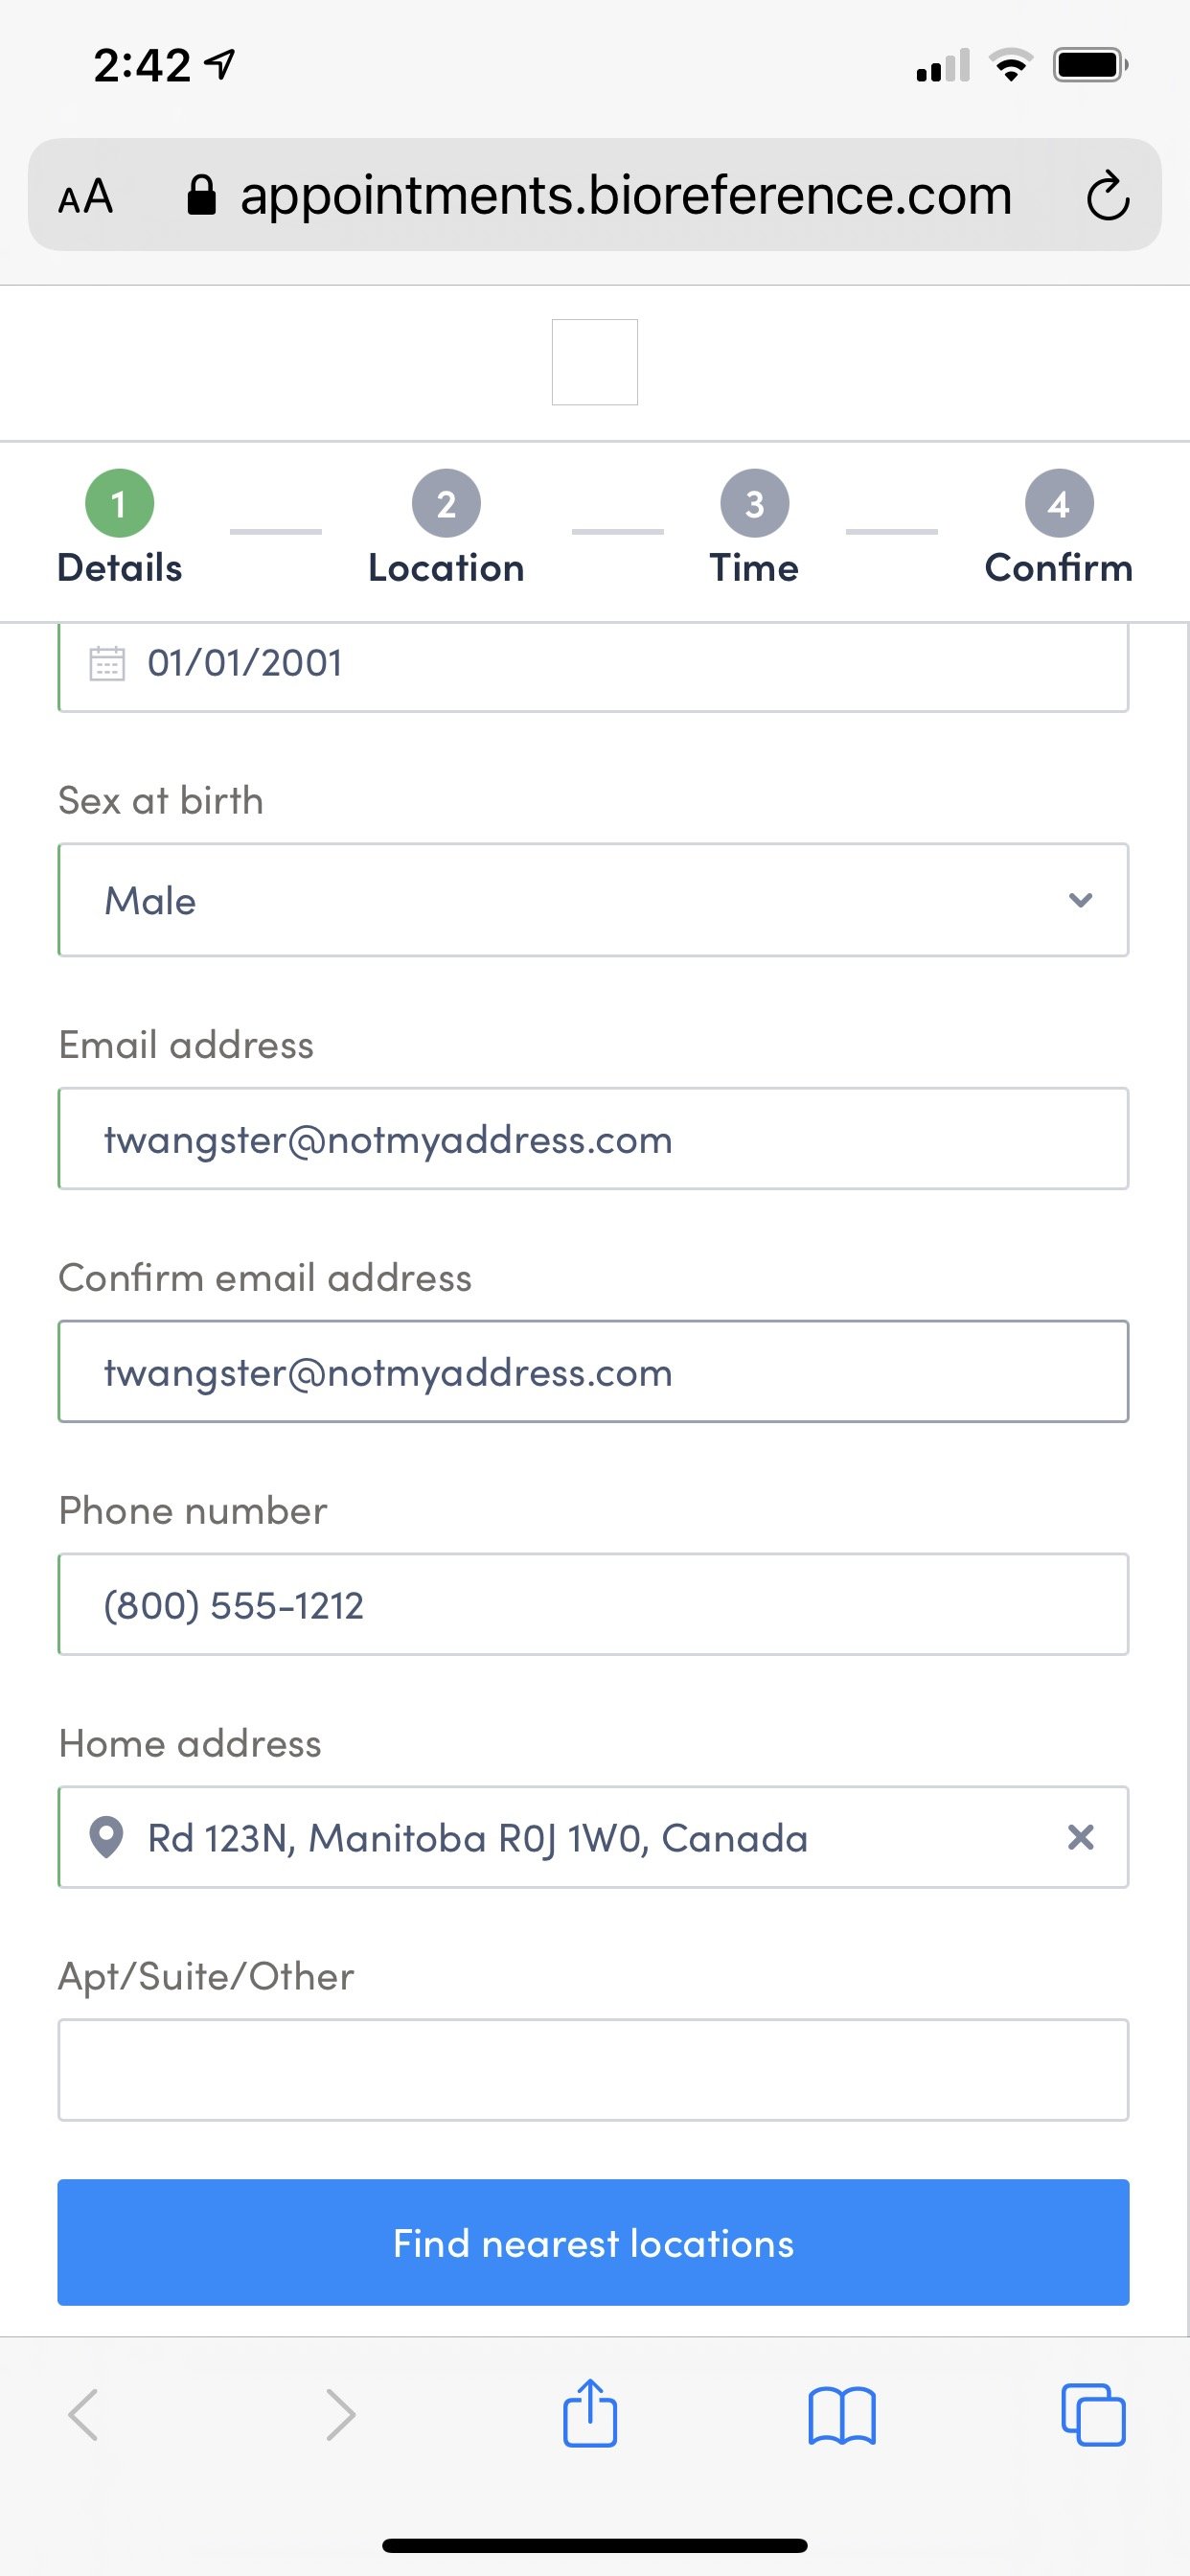
Task: Open the Safari bookmarks book icon
Action: pos(842,2416)
